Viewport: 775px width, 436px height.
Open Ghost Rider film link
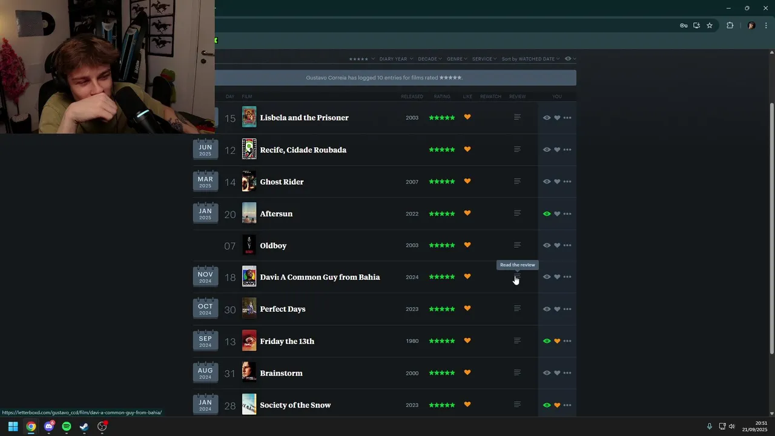click(282, 182)
